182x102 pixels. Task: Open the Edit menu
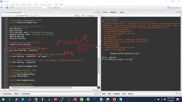pyautogui.click(x=7, y=5)
